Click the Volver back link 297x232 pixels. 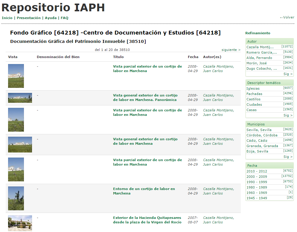tap(287, 18)
